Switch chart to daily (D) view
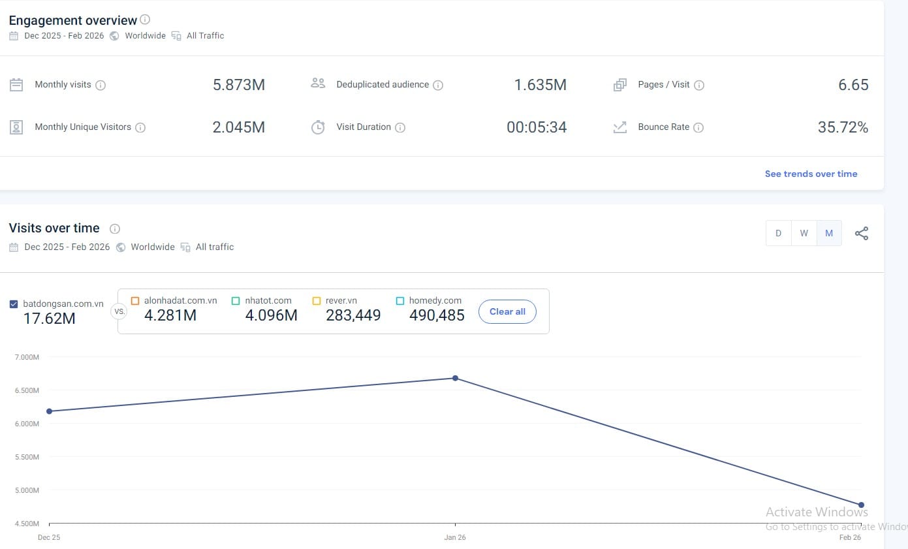908x549 pixels. tap(778, 233)
